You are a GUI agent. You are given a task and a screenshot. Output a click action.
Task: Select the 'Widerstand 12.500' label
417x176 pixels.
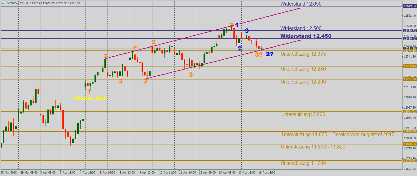coord(301,28)
